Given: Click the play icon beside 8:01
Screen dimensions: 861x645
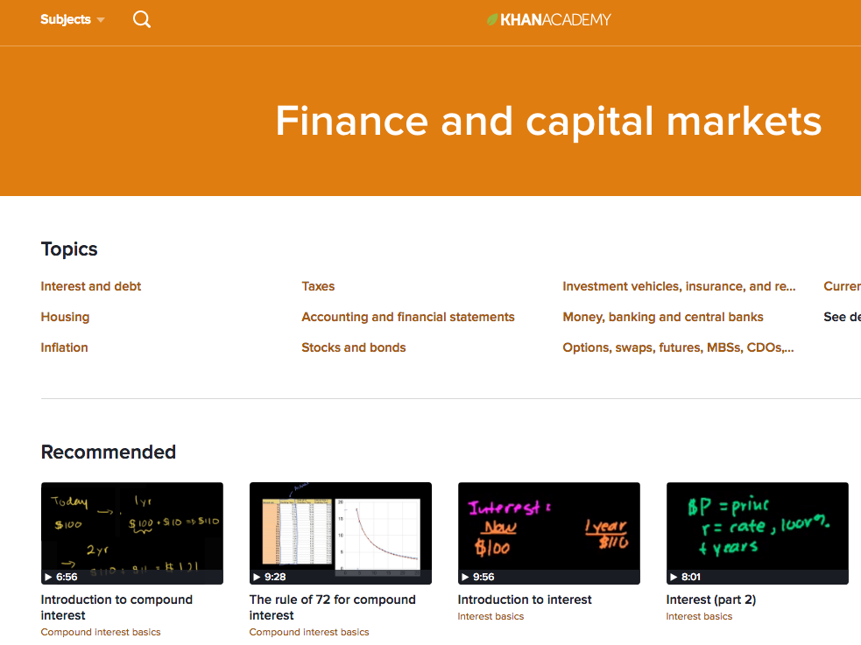Looking at the screenshot, I should (674, 577).
